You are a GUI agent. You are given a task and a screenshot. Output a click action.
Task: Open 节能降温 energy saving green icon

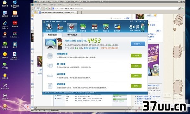(x=83, y=27)
